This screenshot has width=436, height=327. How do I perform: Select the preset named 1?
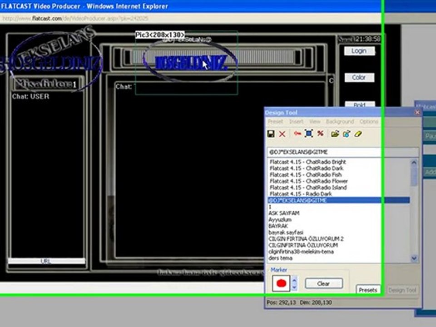(270, 207)
